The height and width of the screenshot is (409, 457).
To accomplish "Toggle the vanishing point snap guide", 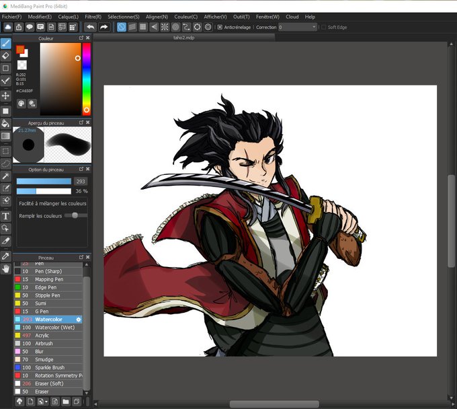I will [154, 27].
